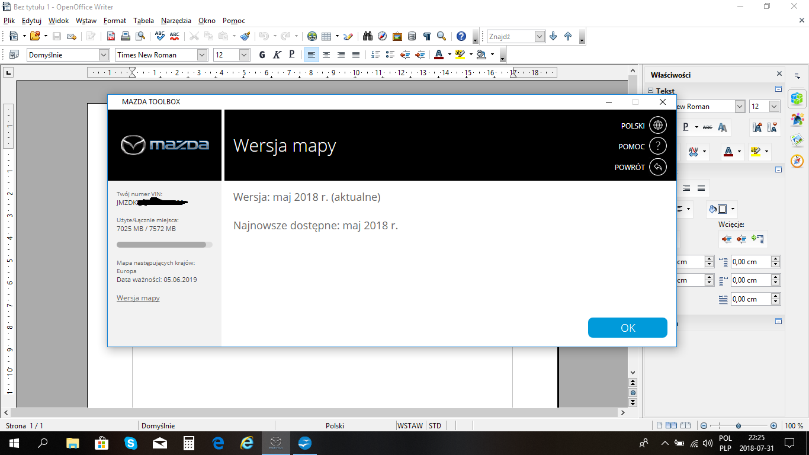The image size is (809, 455).
Task: Toggle bold formatting in the toolbar
Action: pyautogui.click(x=262, y=55)
